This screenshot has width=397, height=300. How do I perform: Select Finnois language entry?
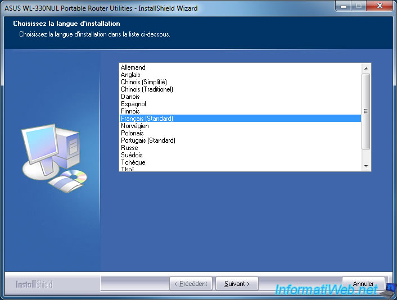click(240, 111)
